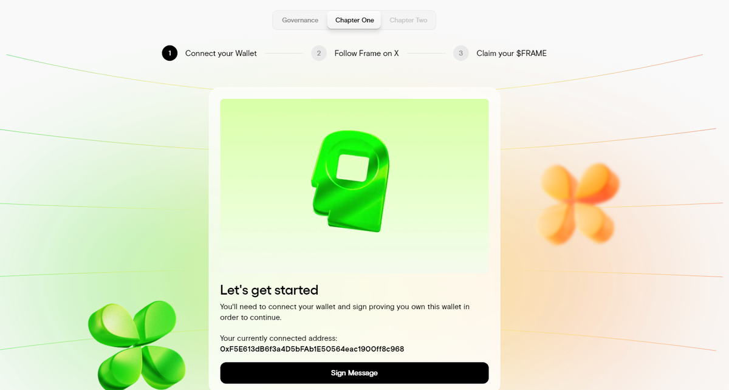
Task: Select the Chapter One tab
Action: point(355,20)
